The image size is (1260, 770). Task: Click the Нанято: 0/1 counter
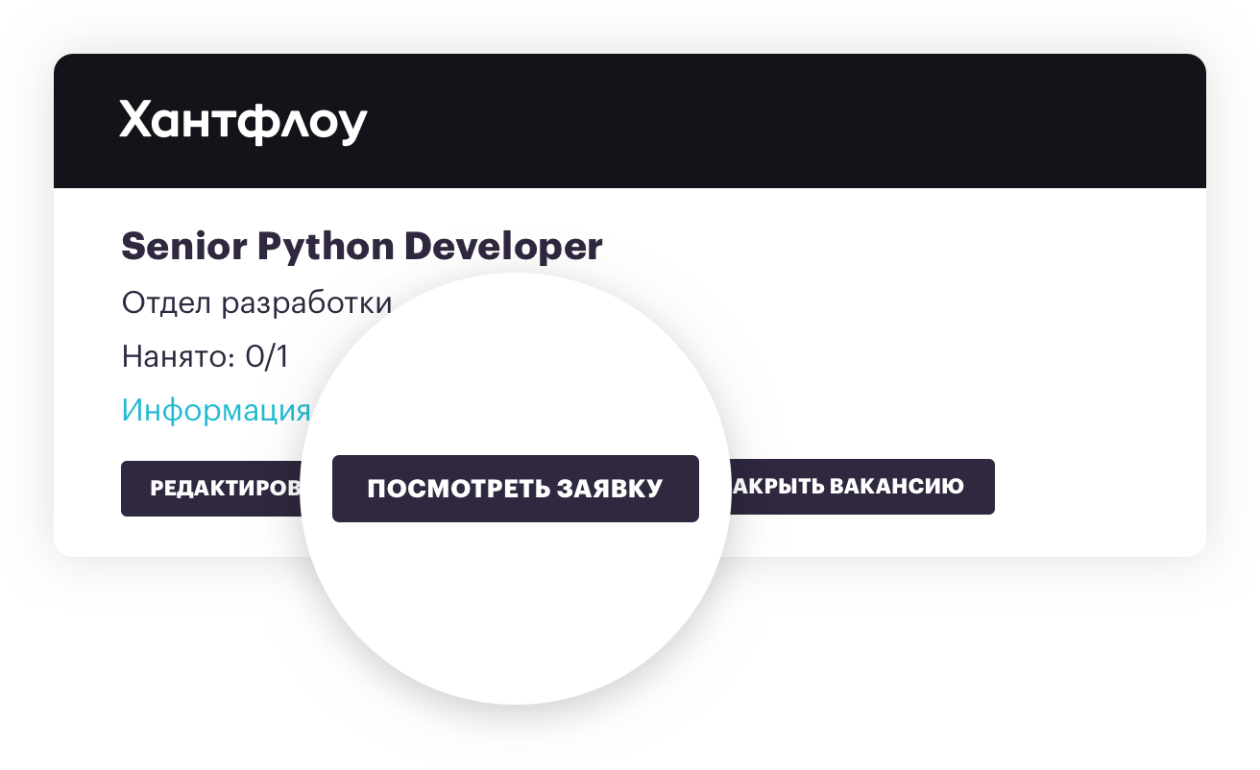[205, 356]
